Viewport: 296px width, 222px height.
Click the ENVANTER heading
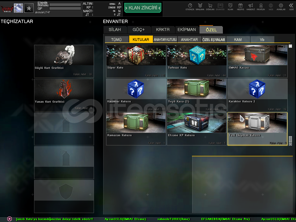point(115,21)
